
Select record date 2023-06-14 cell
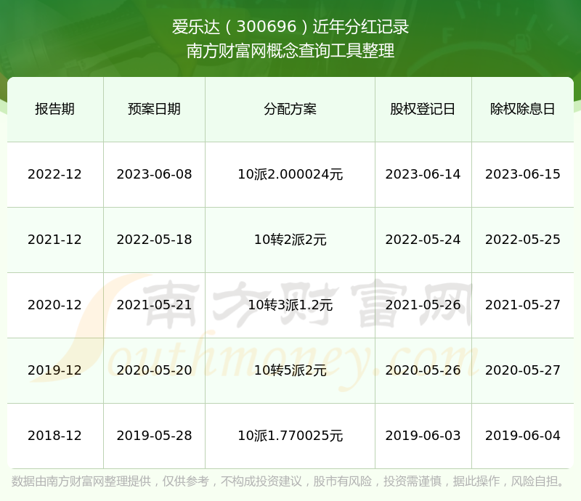click(x=423, y=174)
